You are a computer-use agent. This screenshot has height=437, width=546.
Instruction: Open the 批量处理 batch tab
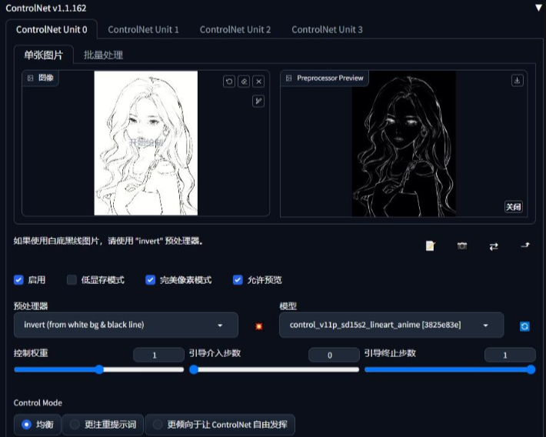pos(103,55)
